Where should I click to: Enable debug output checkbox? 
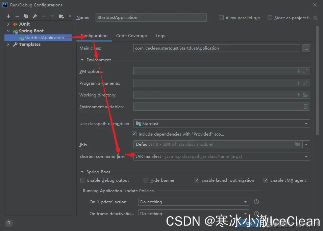(x=82, y=180)
